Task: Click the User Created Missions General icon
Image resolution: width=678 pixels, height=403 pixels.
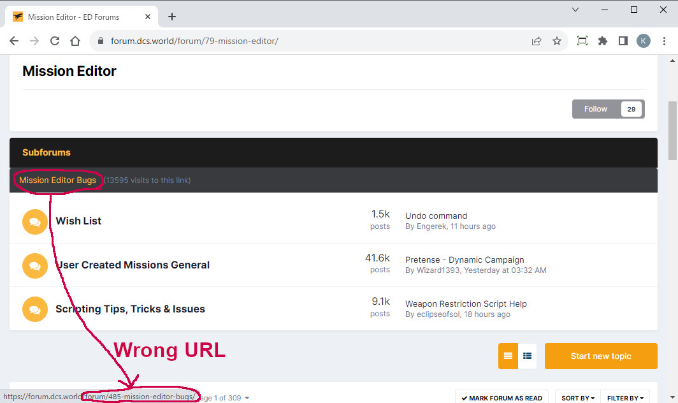Action: pyautogui.click(x=35, y=265)
